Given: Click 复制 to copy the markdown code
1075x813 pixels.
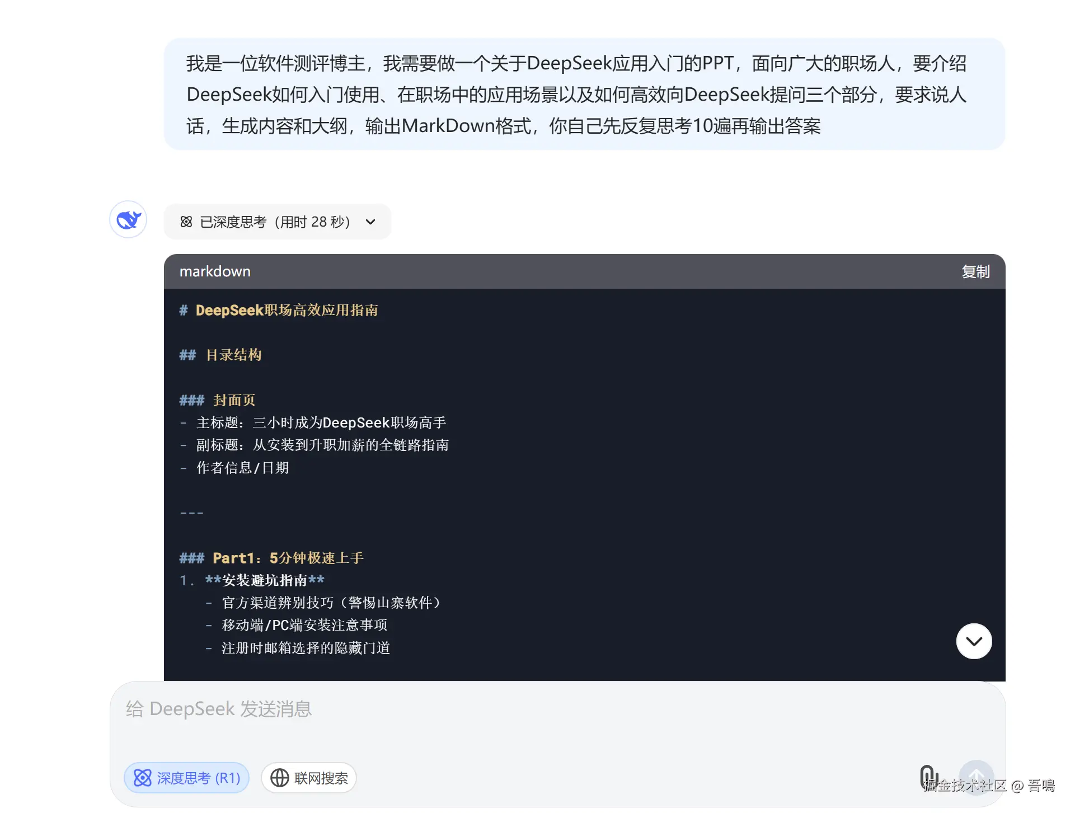Looking at the screenshot, I should click(975, 272).
